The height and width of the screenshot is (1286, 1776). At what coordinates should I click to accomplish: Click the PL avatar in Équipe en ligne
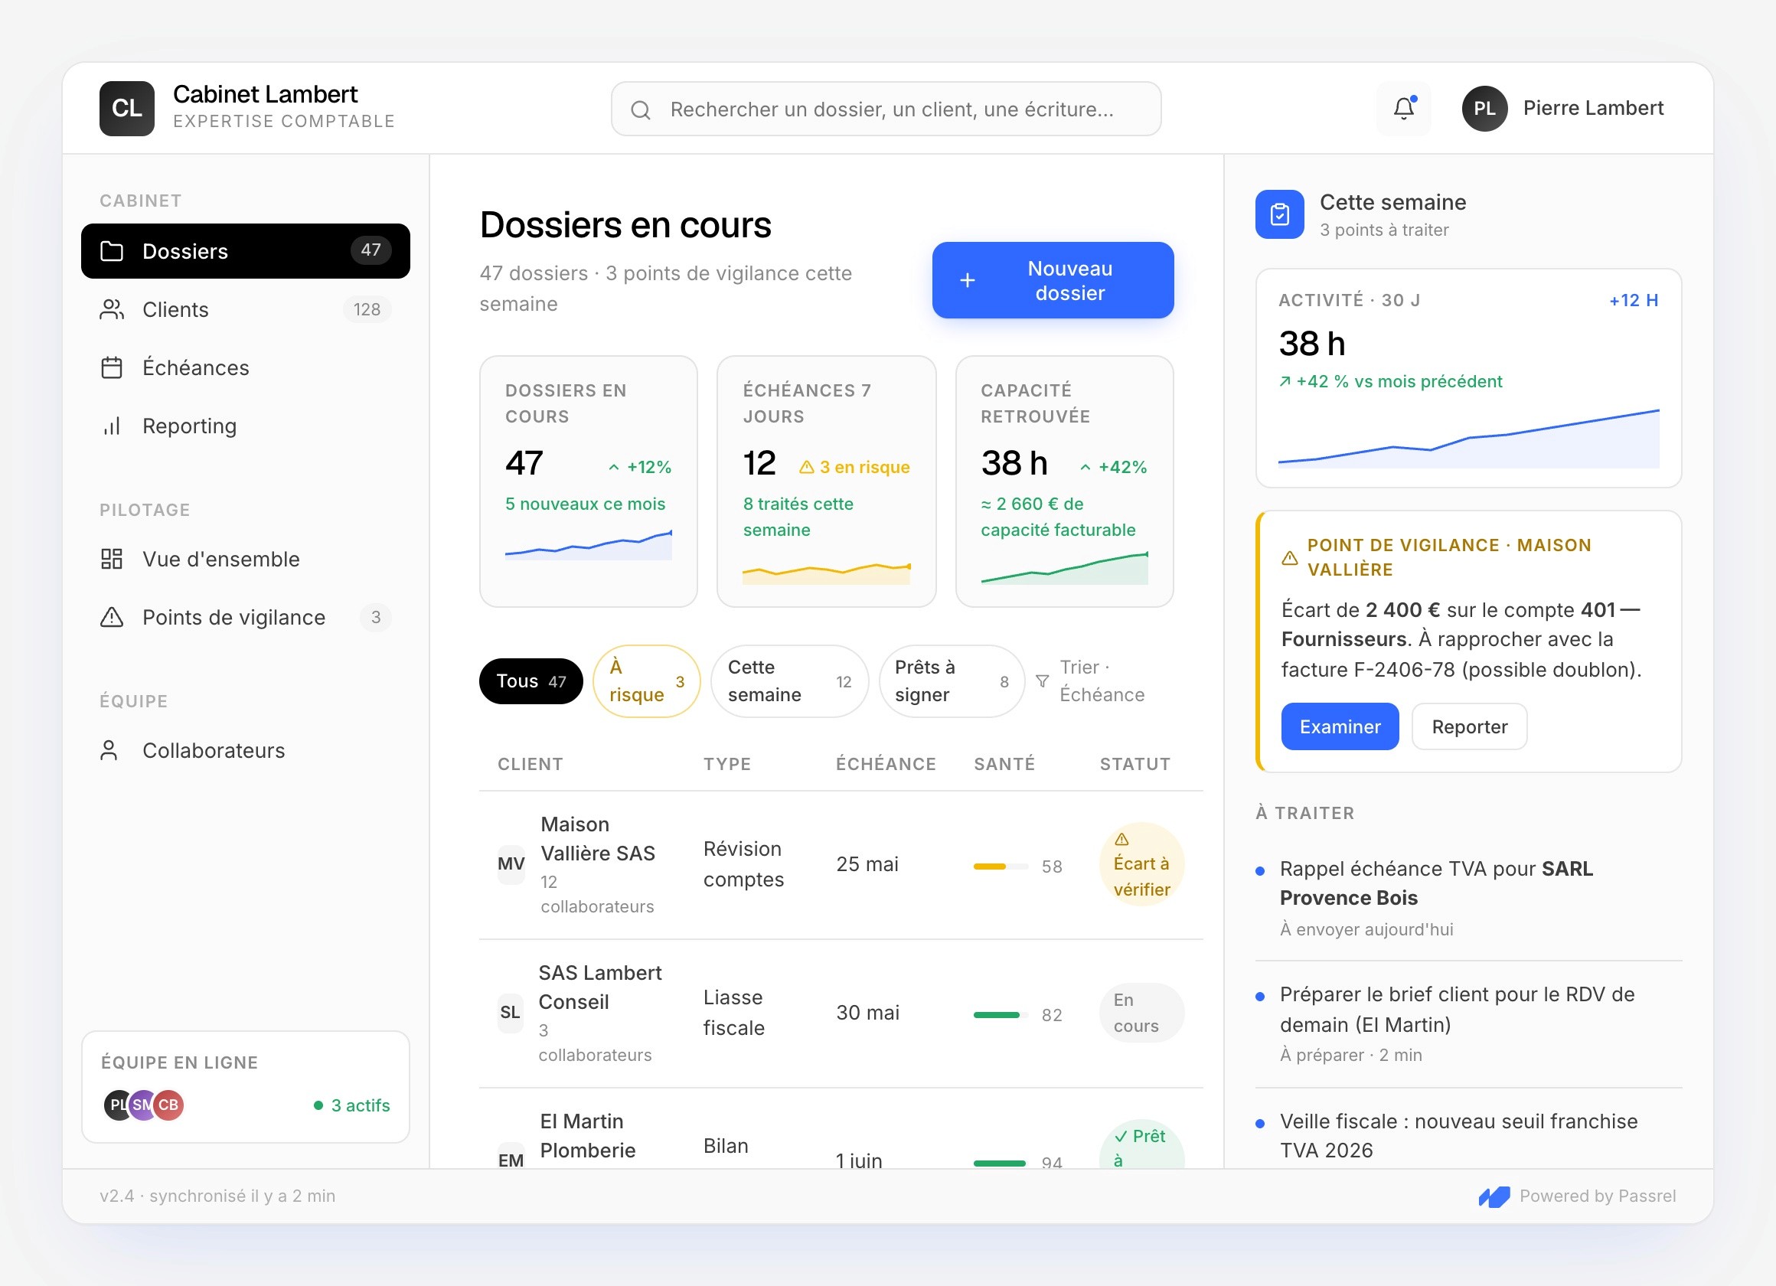[x=118, y=1105]
